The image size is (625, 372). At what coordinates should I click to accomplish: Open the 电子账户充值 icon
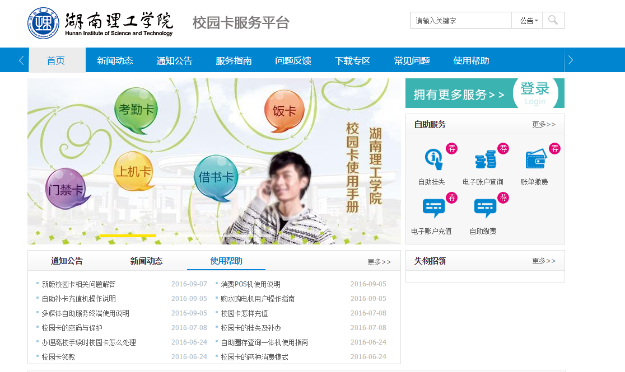[x=433, y=209]
